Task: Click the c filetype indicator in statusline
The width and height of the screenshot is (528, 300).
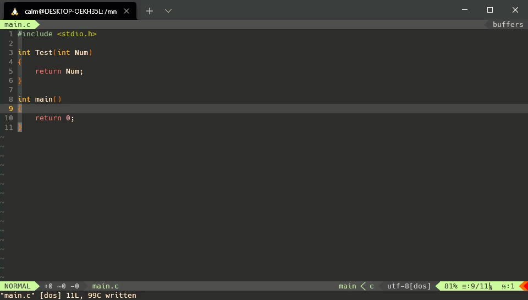Action: tap(372, 286)
